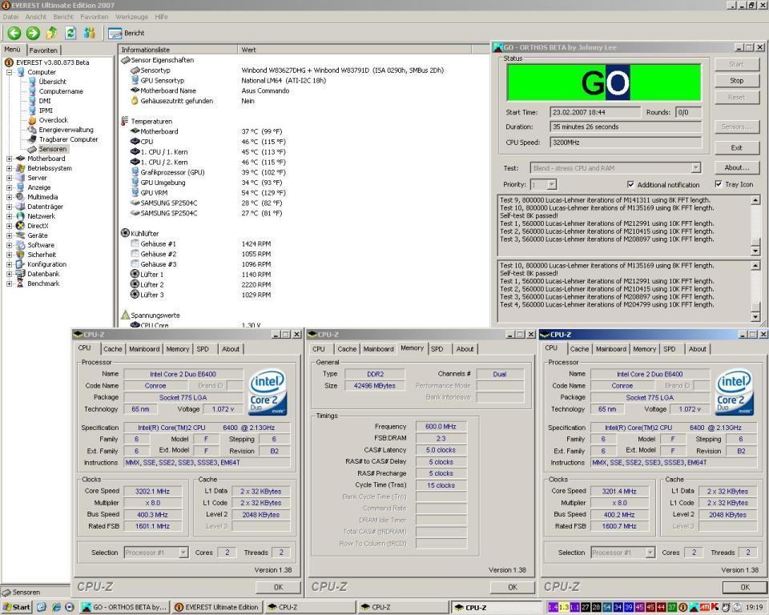Collapse the Computer tree node
Image resolution: width=769 pixels, height=615 pixels.
10,72
